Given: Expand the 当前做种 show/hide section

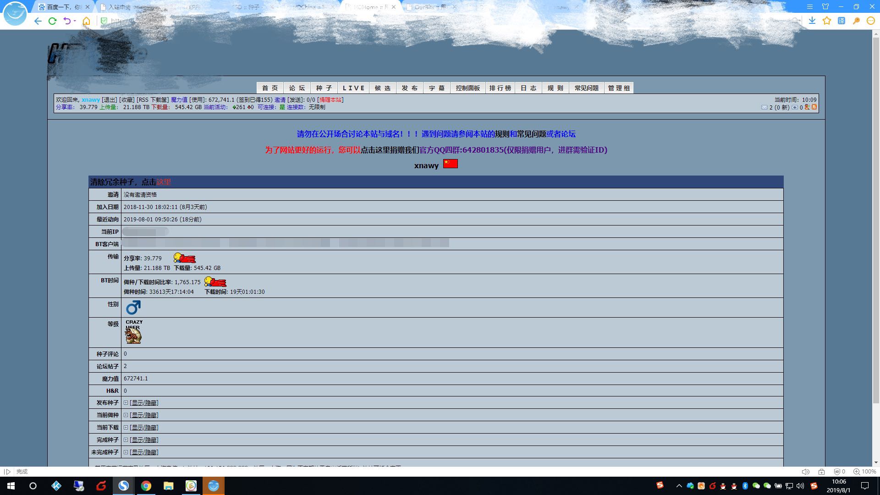Looking at the screenshot, I should (144, 415).
